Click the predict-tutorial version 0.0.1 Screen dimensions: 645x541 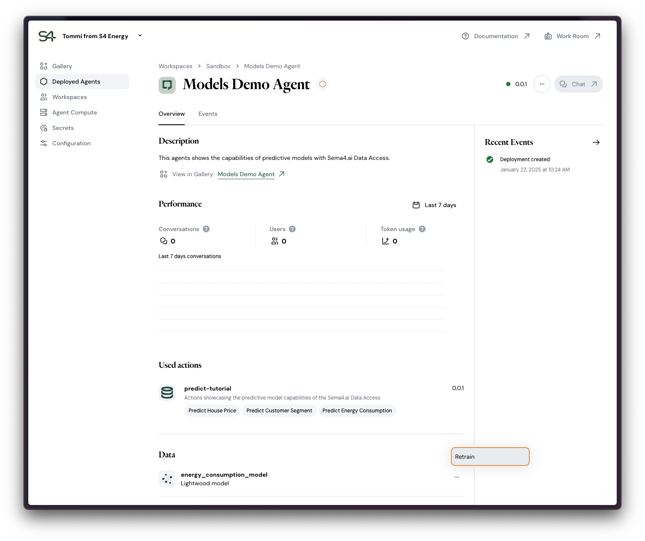(x=458, y=388)
